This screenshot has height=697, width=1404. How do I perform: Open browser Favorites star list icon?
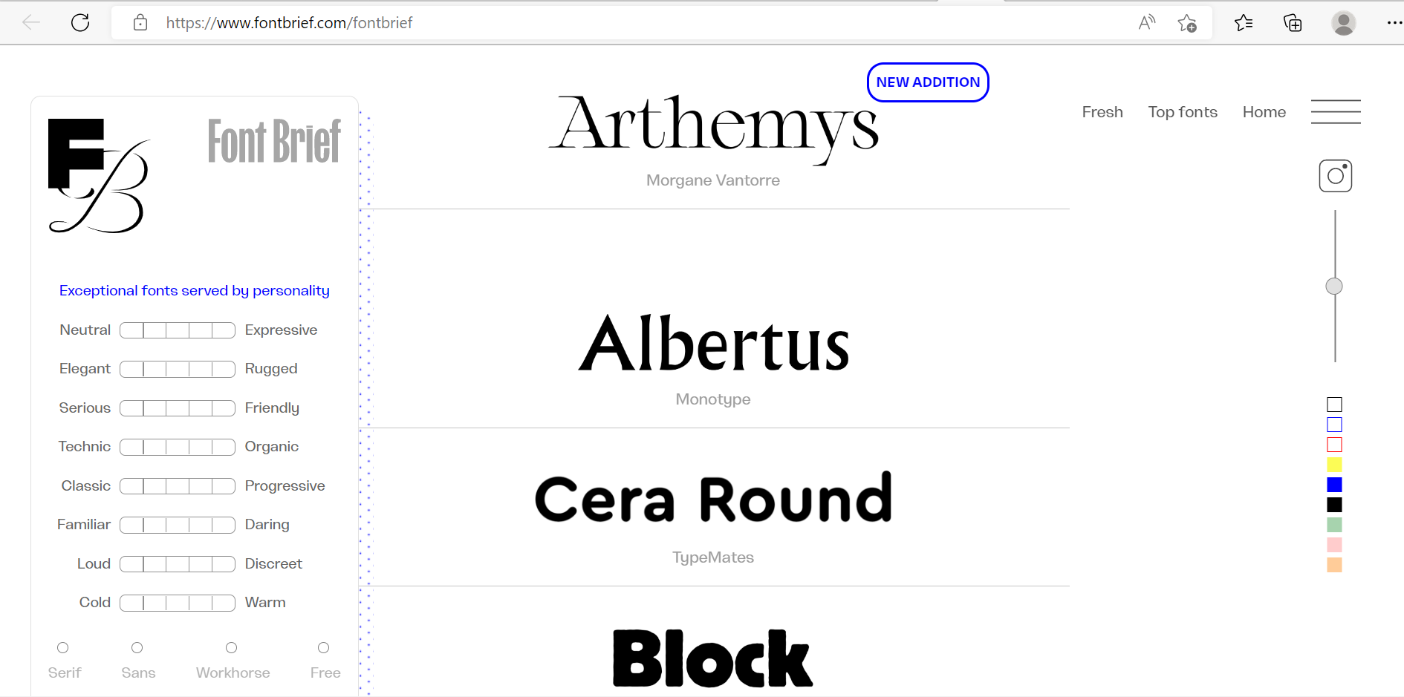[1243, 23]
